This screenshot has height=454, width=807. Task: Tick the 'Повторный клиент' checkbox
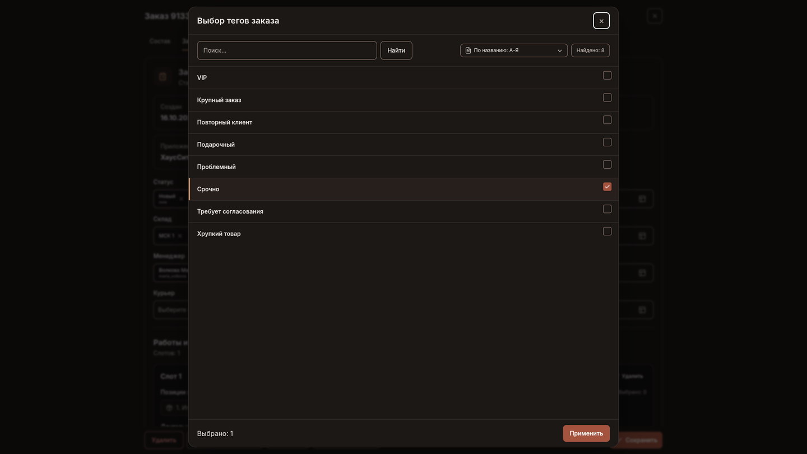point(607,120)
